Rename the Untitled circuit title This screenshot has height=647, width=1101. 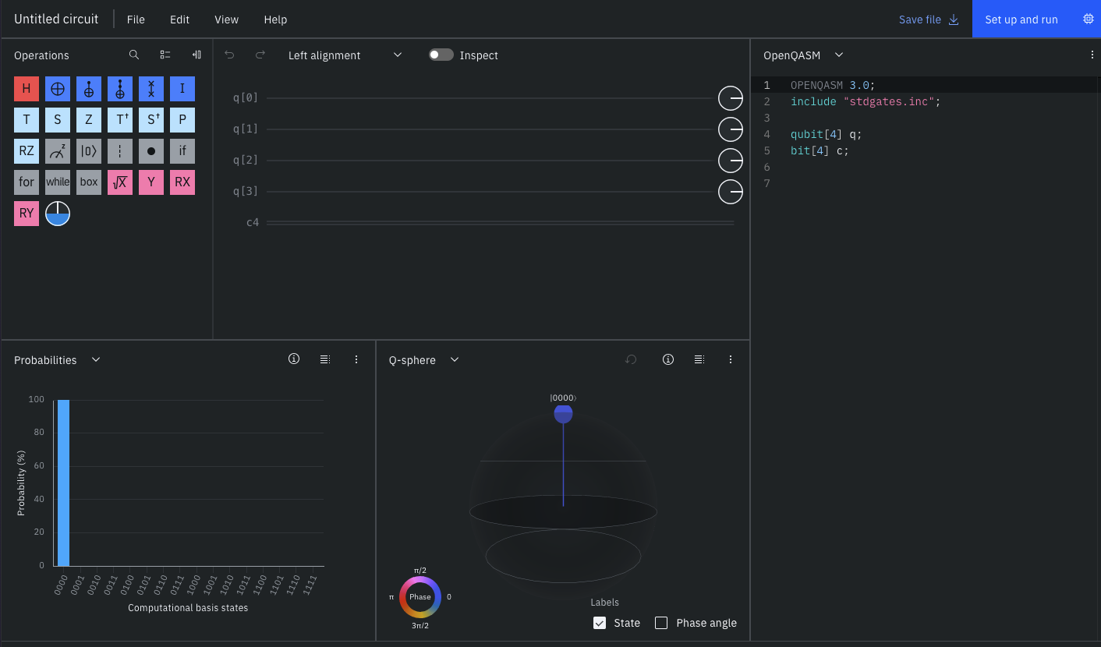tap(56, 19)
